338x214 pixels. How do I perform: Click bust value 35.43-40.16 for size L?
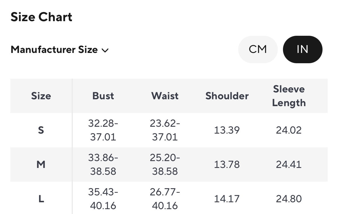103,199
